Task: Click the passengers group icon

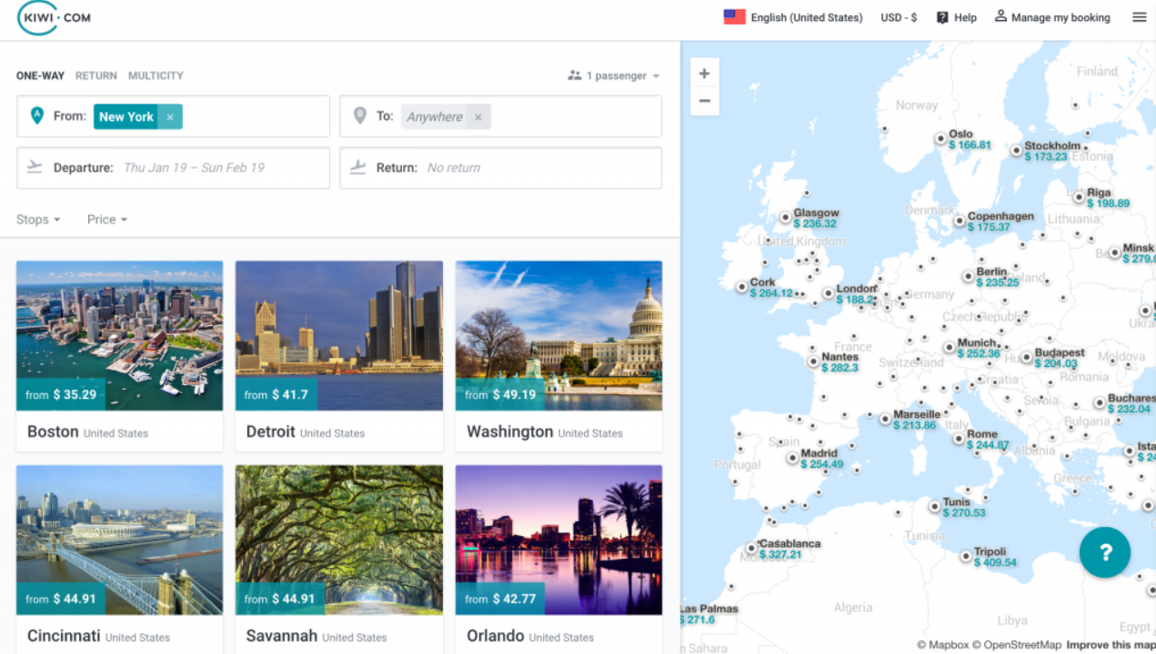Action: [x=574, y=75]
